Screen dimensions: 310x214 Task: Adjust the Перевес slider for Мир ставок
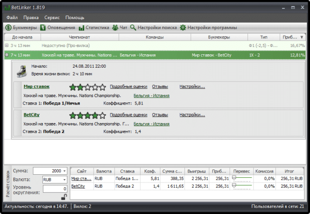tap(234, 177)
